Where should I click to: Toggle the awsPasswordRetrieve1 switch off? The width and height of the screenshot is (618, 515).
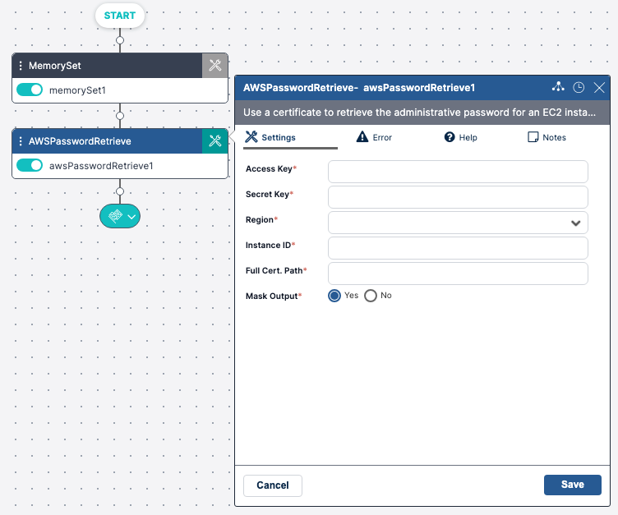[30, 165]
